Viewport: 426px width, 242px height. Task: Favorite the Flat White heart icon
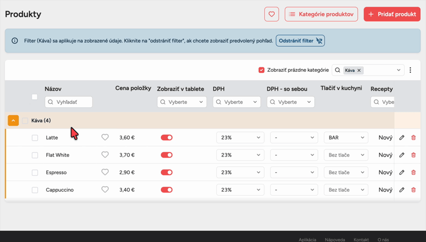click(x=105, y=154)
